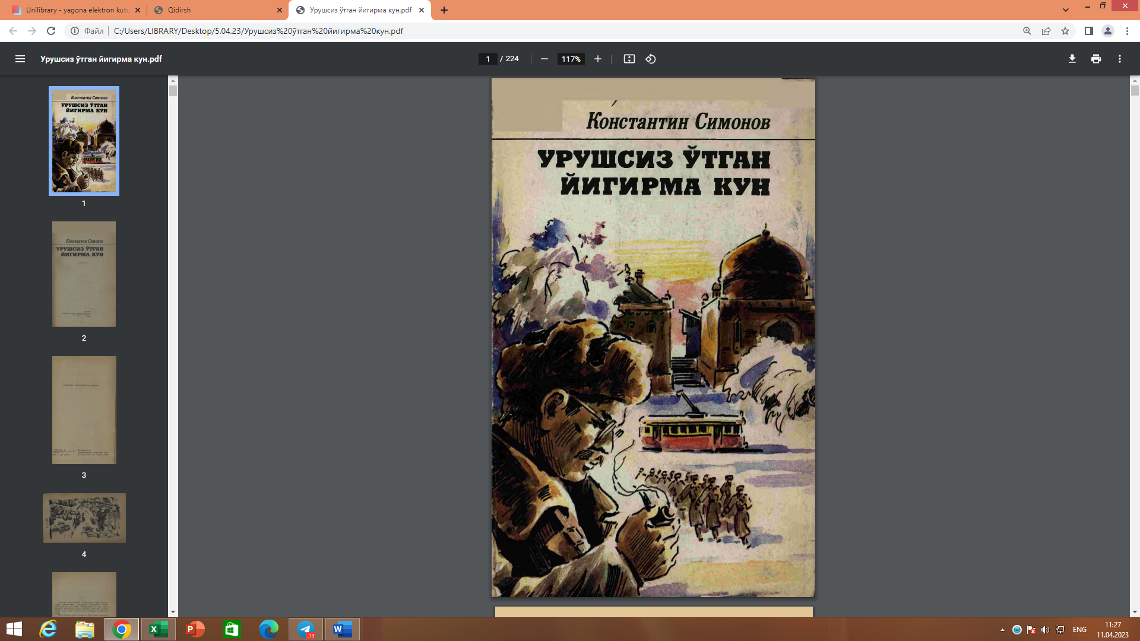Select page 1 thumbnail
Viewport: 1140px width, 641px height.
84,141
